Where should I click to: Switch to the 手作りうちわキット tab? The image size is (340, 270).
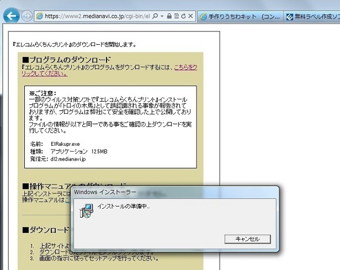click(x=240, y=17)
